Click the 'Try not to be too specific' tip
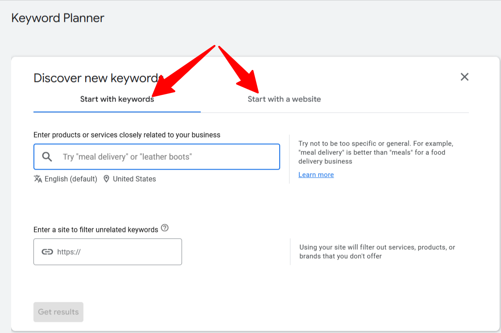The height and width of the screenshot is (333, 501). click(376, 152)
